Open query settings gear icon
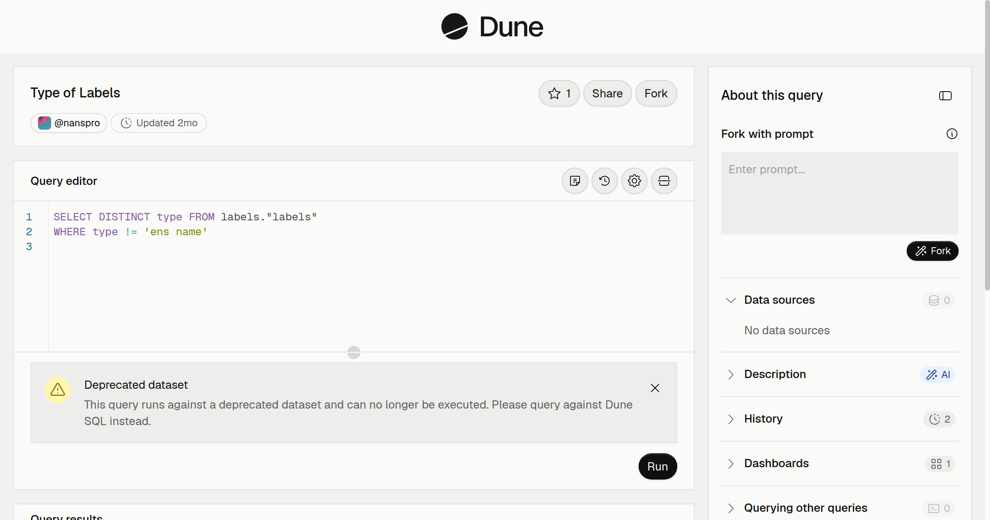The width and height of the screenshot is (990, 520). [x=634, y=181]
